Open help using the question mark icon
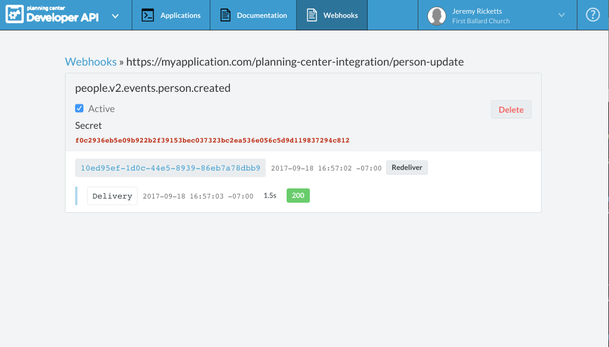The image size is (609, 347). (x=592, y=14)
